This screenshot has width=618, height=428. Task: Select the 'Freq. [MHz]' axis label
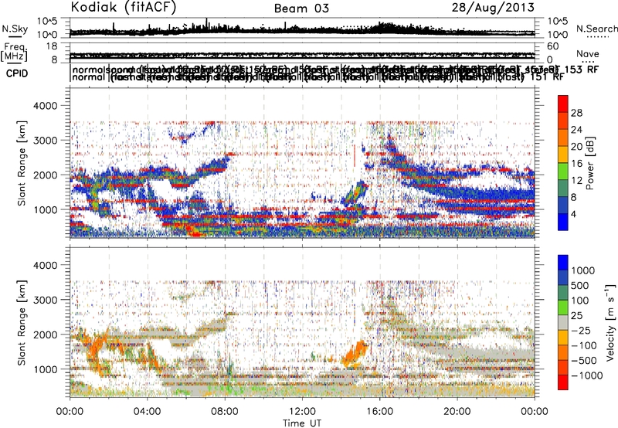click(x=14, y=53)
